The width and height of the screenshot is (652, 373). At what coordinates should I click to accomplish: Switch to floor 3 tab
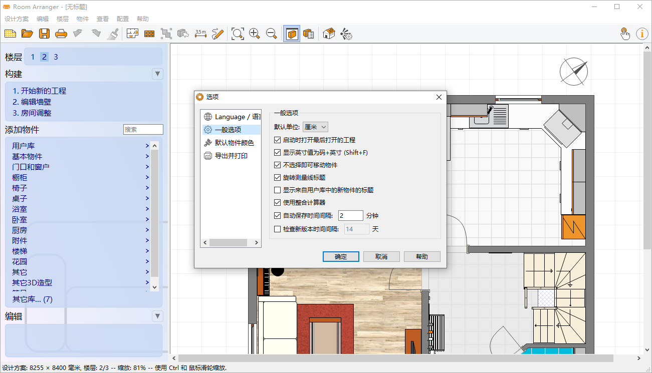tap(56, 57)
